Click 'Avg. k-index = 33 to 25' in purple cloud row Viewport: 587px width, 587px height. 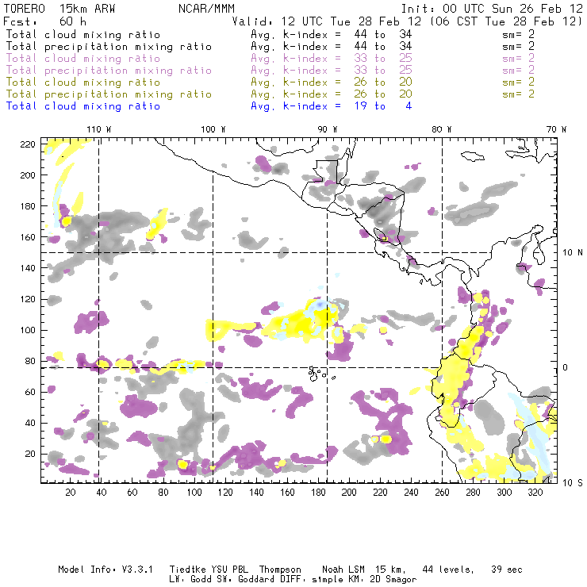(x=332, y=59)
